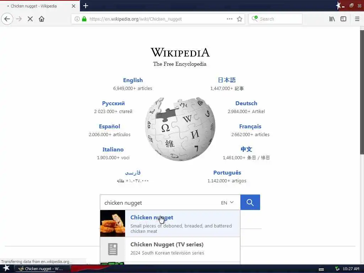Open the Русский Wikipedia link

tap(113, 103)
